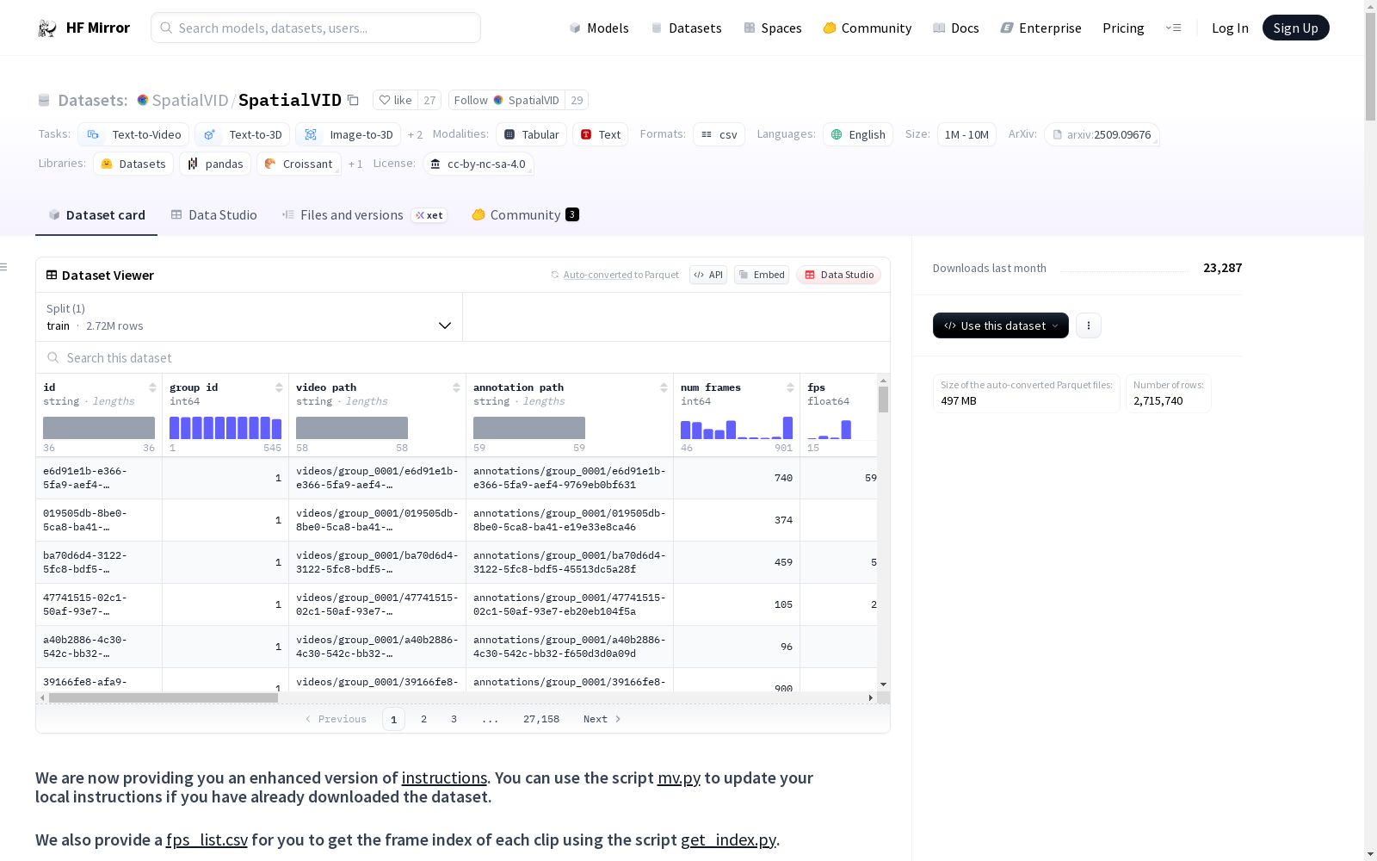The width and height of the screenshot is (1377, 861).
Task: Select the Text-to-Video task tag
Action: tap(133, 134)
